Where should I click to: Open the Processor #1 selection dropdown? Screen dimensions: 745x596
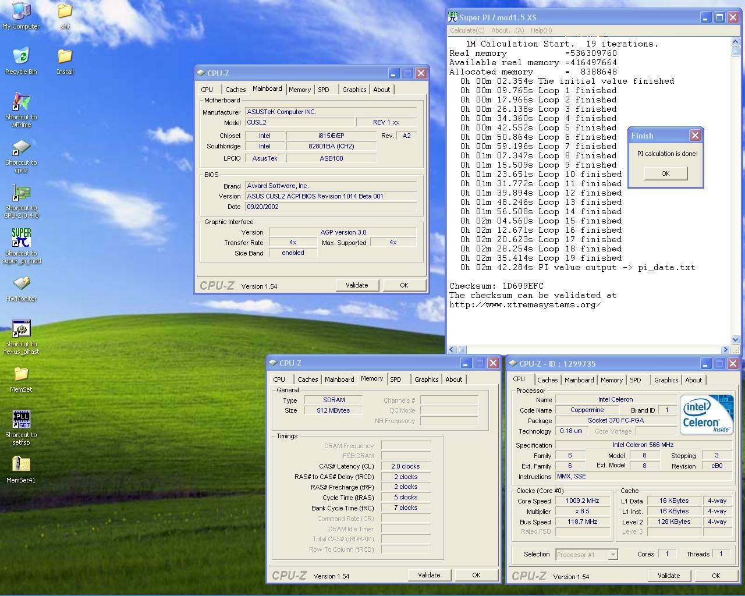(612, 555)
